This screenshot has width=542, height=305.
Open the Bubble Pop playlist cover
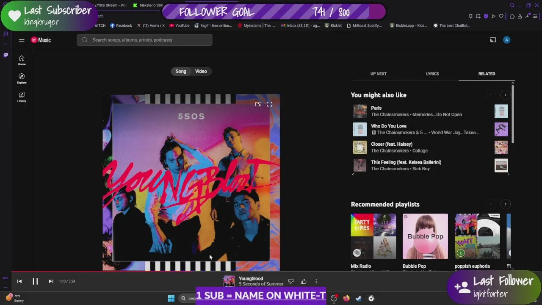point(425,236)
